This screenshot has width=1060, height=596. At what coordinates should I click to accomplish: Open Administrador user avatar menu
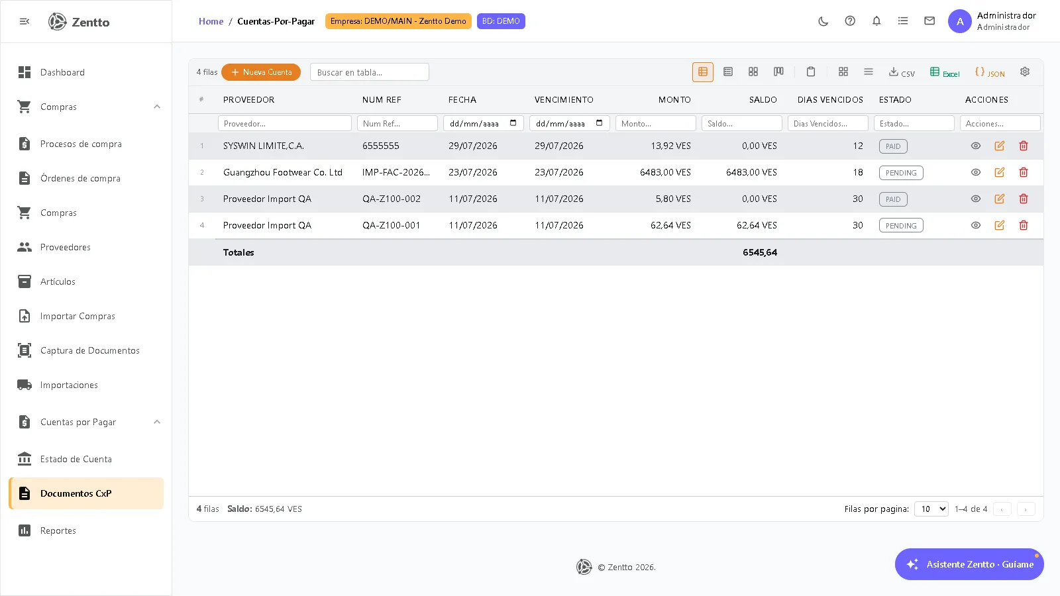click(960, 21)
